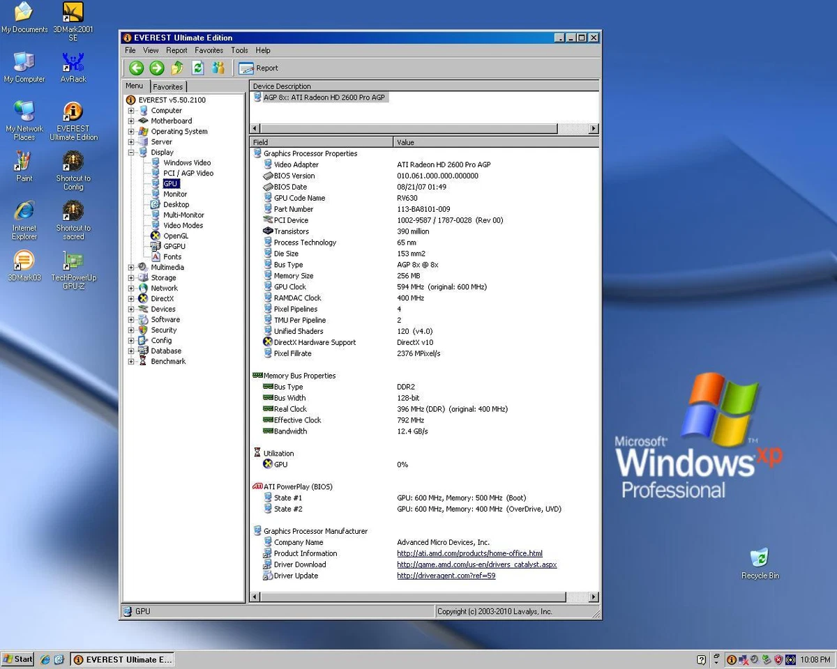Image resolution: width=837 pixels, height=669 pixels.
Task: Generate a Report from the toolbar
Action: click(x=259, y=68)
